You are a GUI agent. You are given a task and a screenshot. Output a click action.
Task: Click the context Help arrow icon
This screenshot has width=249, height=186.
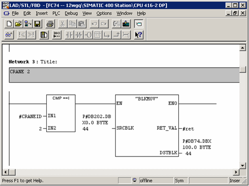(139, 35)
